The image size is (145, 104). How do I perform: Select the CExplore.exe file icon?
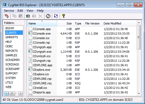coord(30,70)
